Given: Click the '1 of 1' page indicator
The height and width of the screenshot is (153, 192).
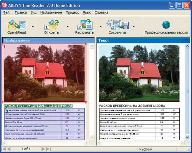Looking at the screenshot, I should tap(26, 149).
